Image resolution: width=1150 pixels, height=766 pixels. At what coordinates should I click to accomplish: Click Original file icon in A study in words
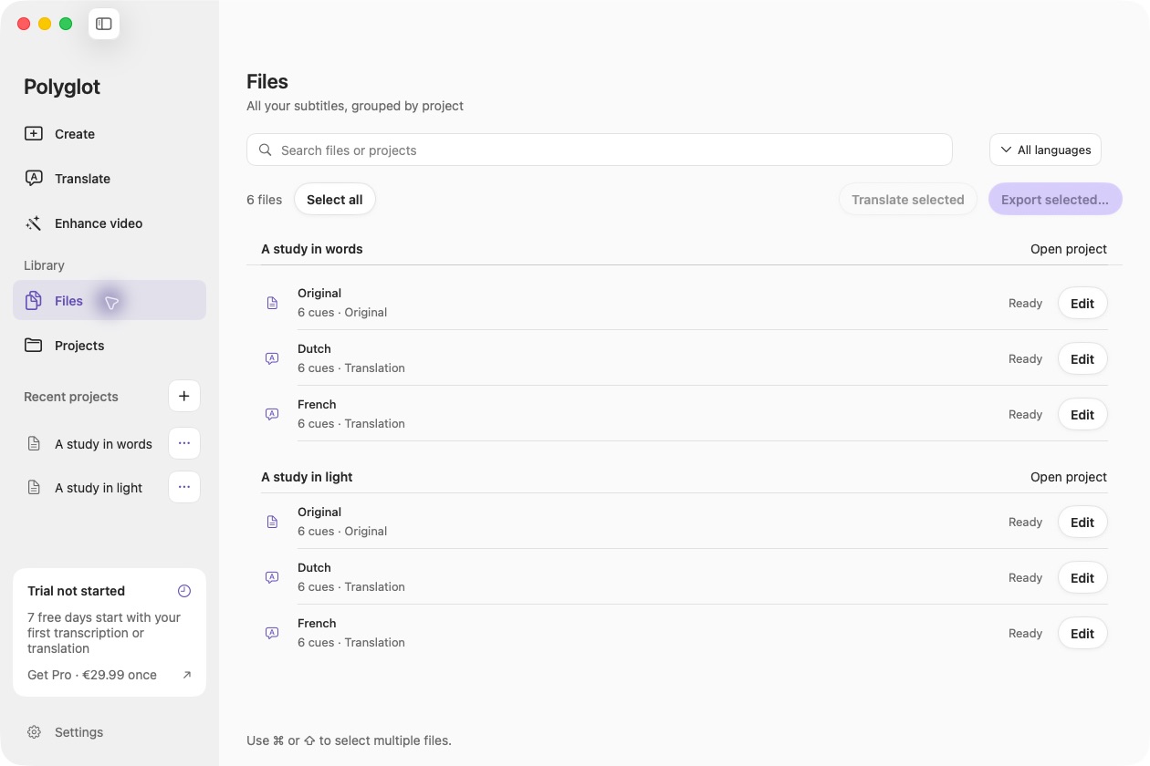[x=272, y=303]
